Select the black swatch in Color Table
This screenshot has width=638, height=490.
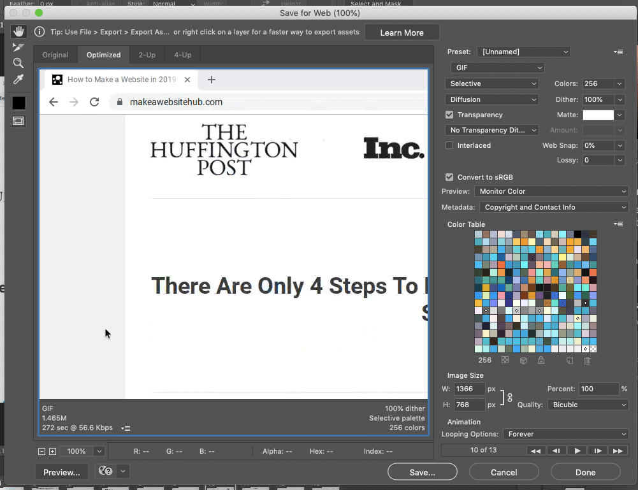coord(577,234)
